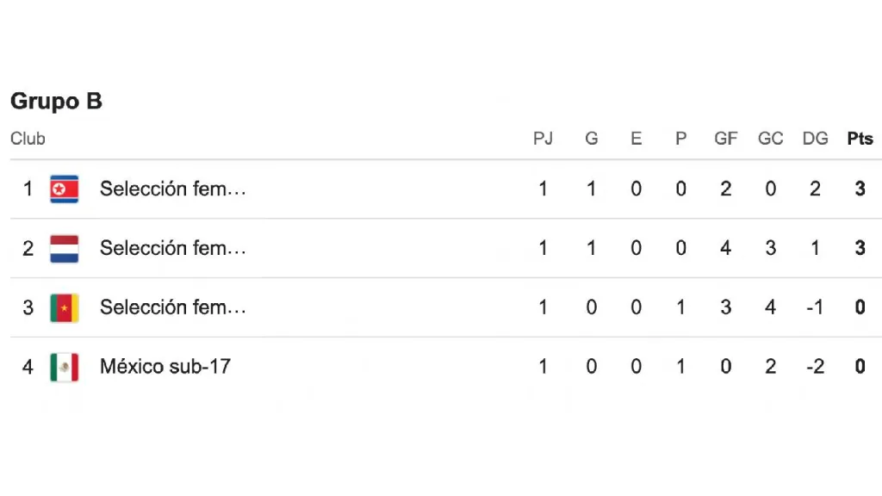The width and height of the screenshot is (882, 496).
Task: Click the E column header
Action: (x=636, y=139)
